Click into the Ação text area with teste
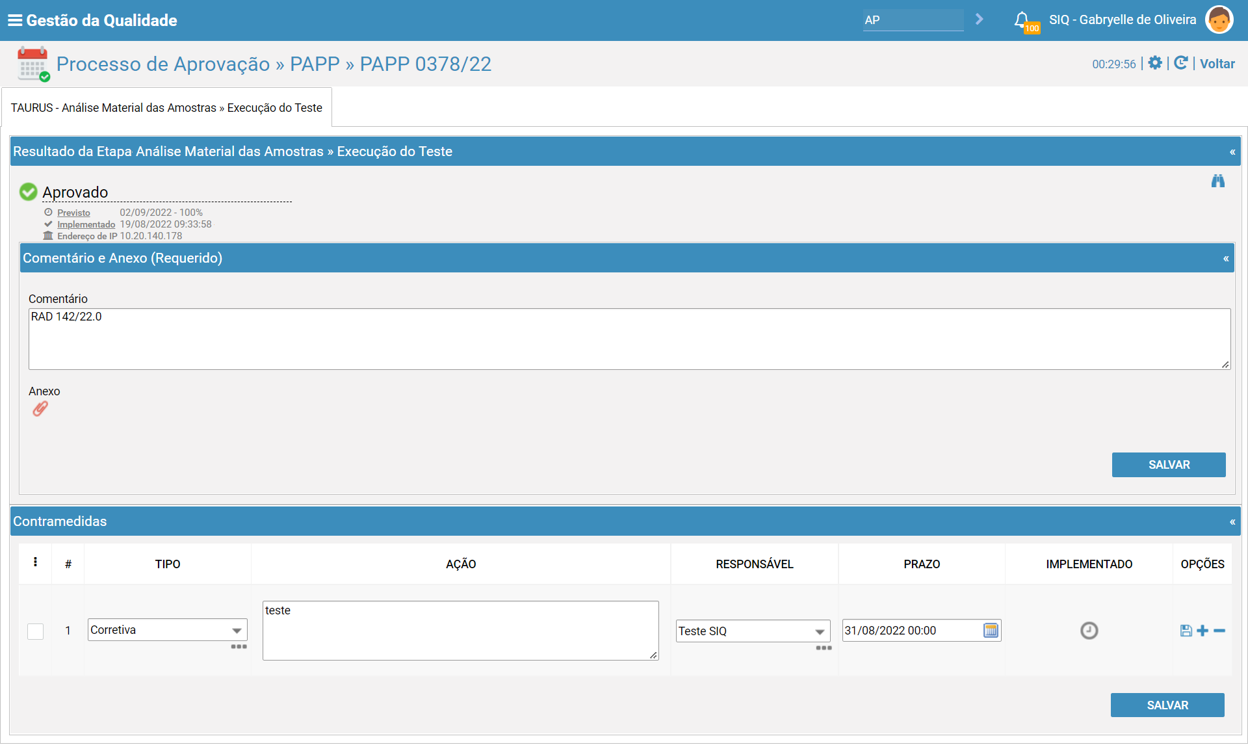Image resolution: width=1248 pixels, height=747 pixels. (x=460, y=630)
